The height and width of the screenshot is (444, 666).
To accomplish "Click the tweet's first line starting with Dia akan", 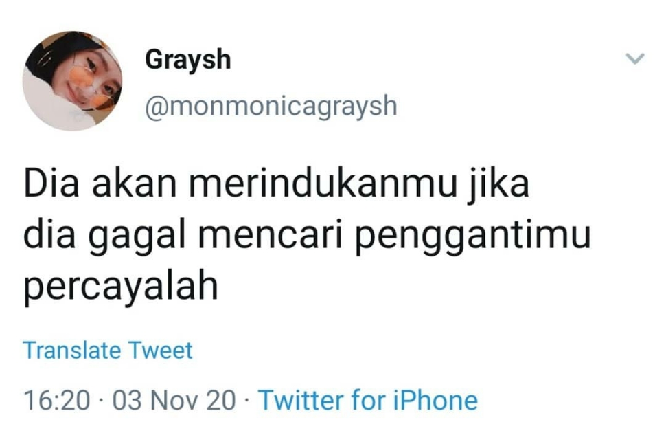I will tap(277, 185).
